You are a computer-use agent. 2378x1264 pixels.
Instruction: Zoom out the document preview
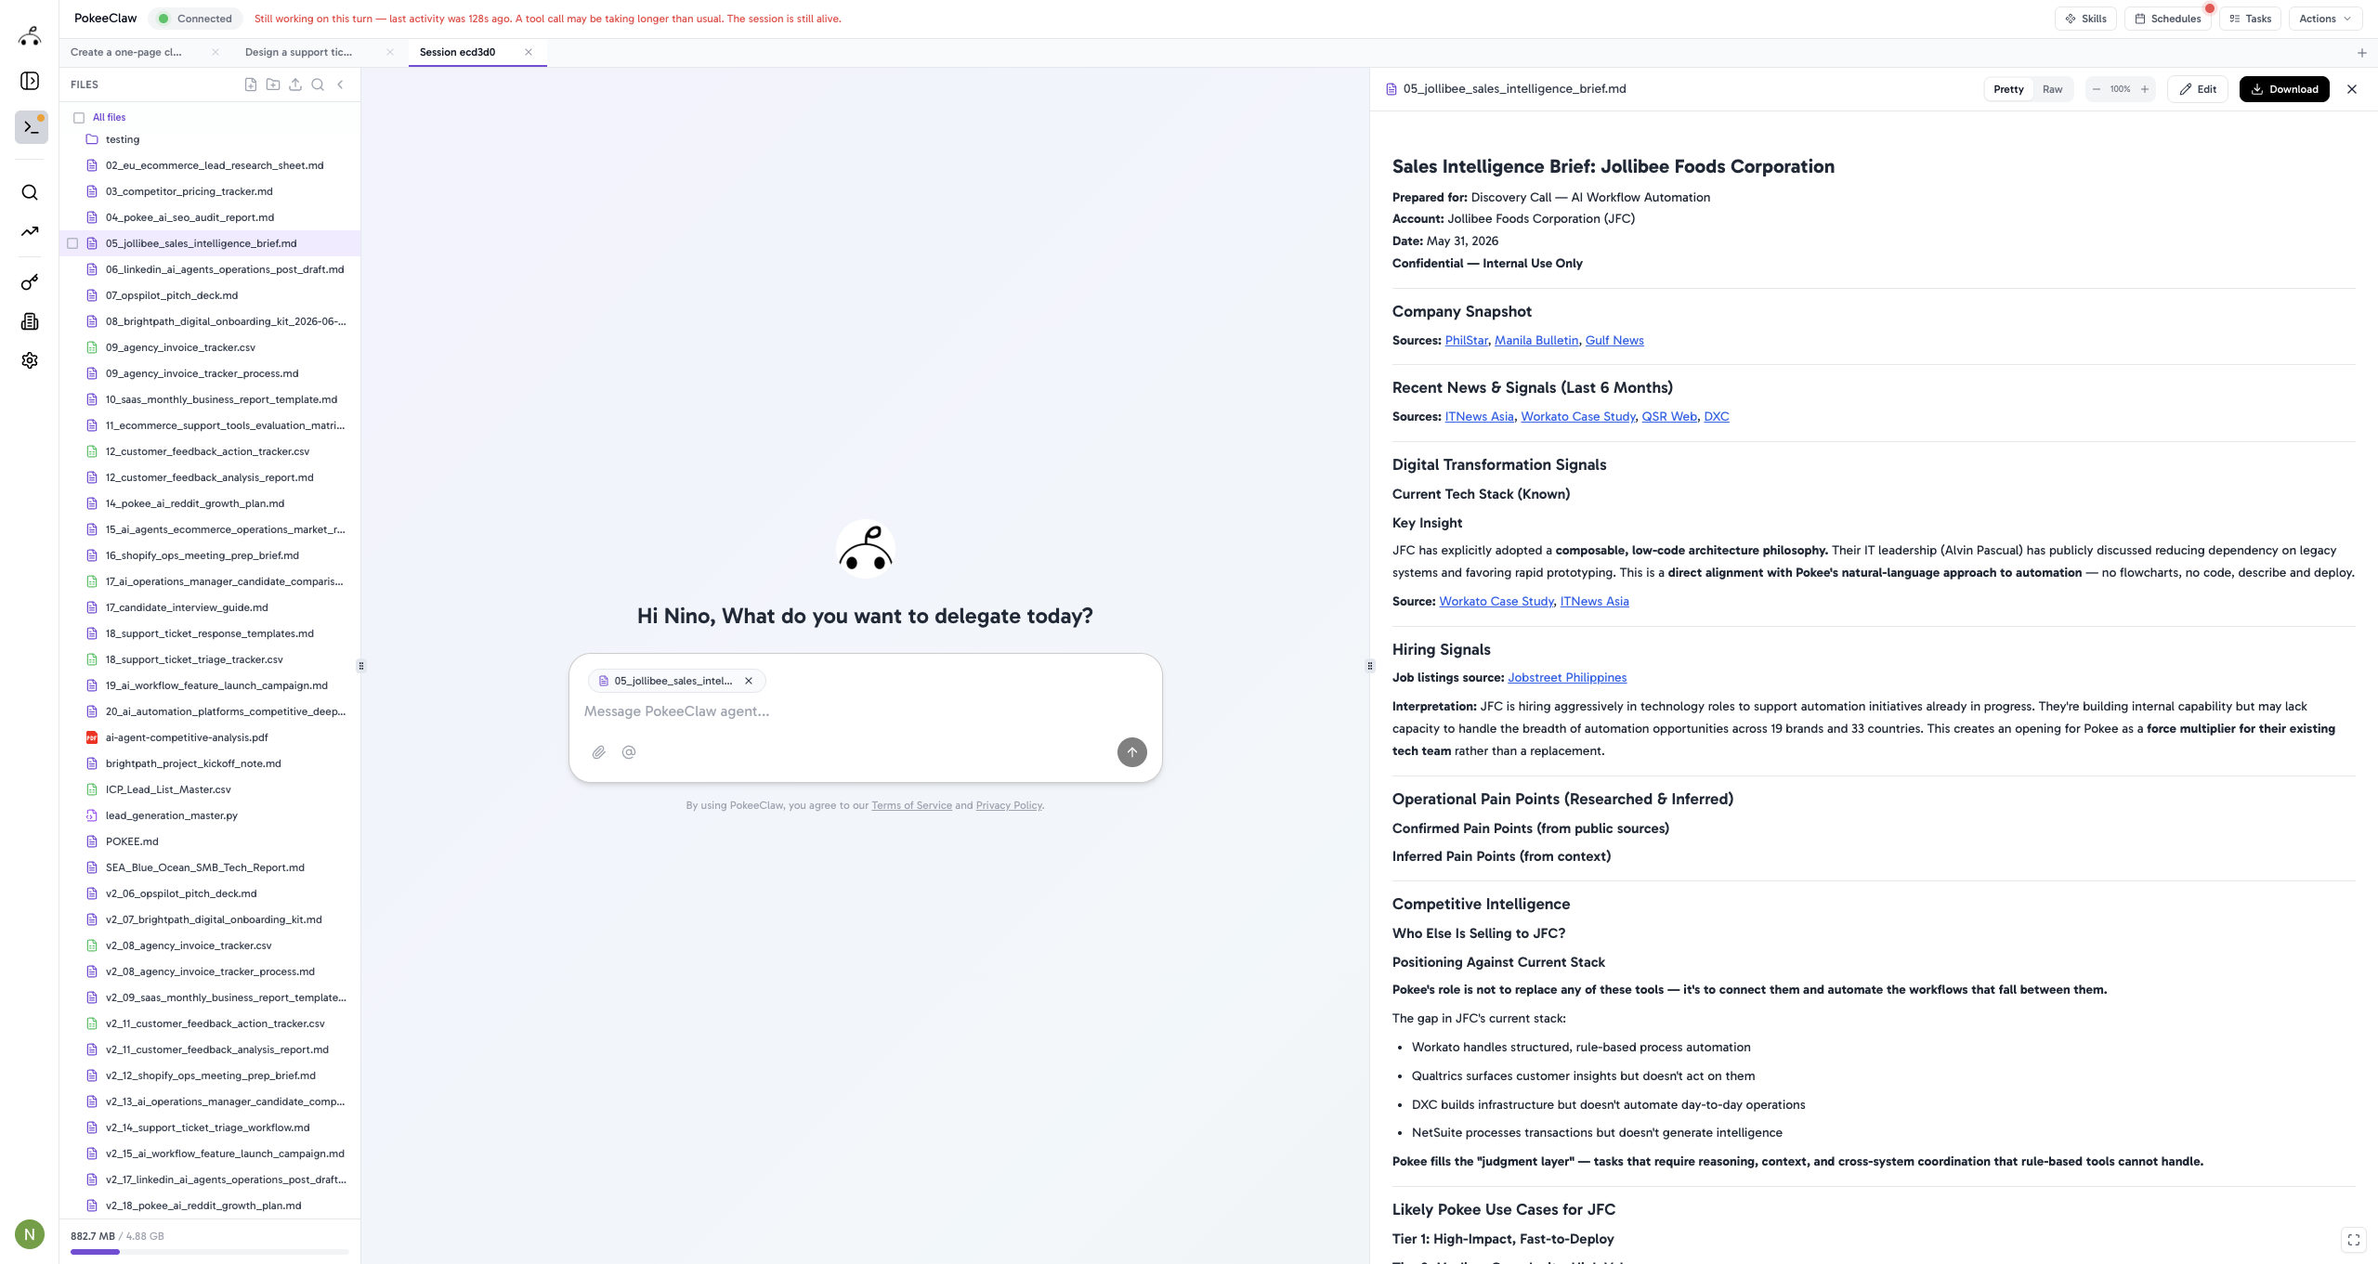pyautogui.click(x=2097, y=89)
